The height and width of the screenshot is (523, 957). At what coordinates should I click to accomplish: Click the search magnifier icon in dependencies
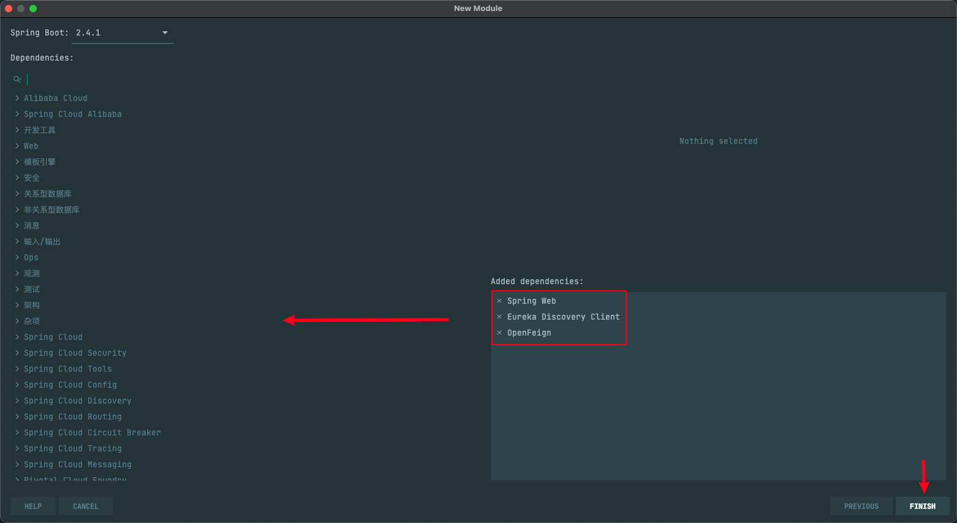[x=17, y=80]
